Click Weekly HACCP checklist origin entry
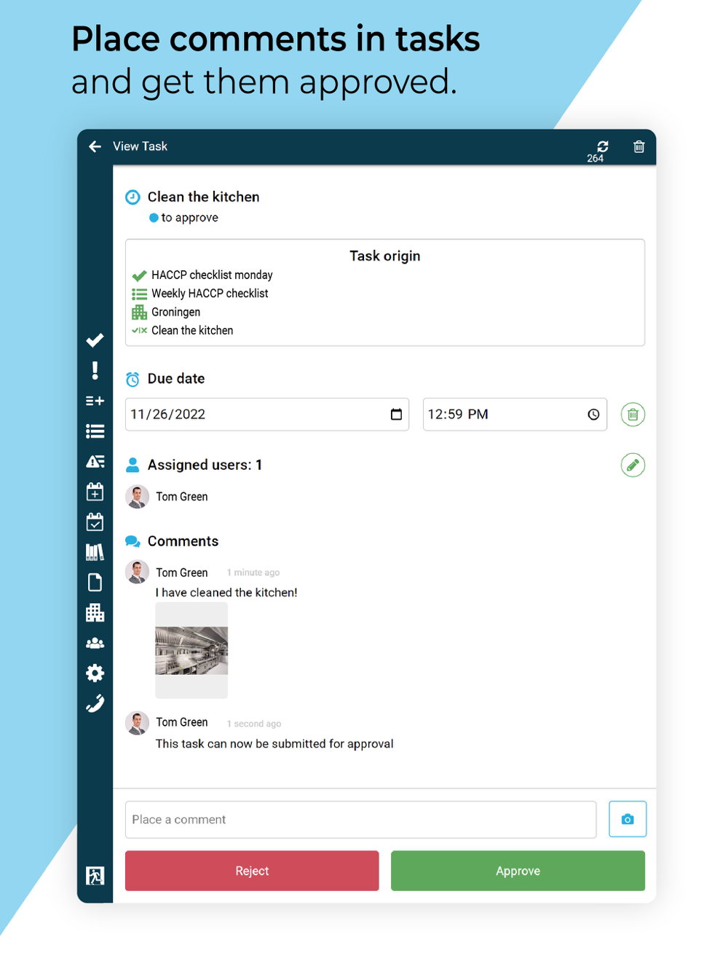 pos(210,293)
